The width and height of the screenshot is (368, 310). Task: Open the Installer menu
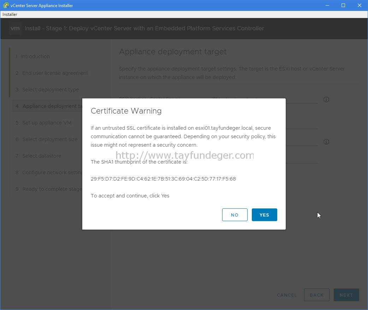10,14
